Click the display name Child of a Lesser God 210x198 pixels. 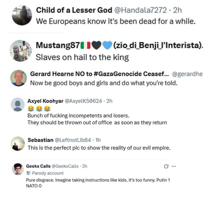tap(74, 10)
